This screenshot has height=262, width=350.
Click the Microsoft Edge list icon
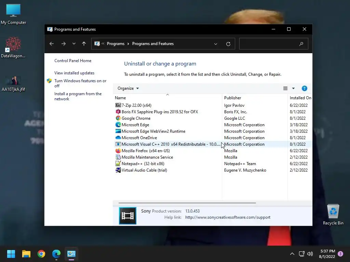(118, 125)
